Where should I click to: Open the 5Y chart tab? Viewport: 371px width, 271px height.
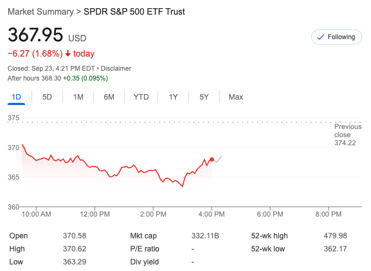point(204,97)
